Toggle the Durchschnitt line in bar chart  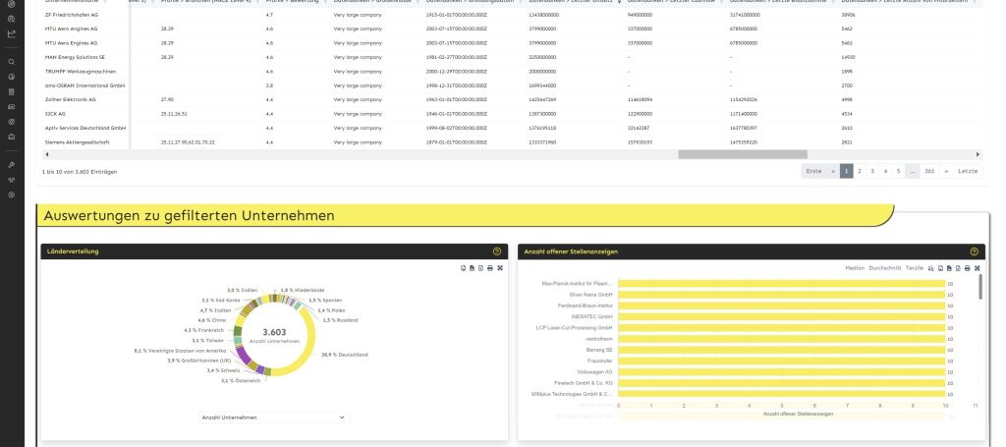tap(885, 268)
